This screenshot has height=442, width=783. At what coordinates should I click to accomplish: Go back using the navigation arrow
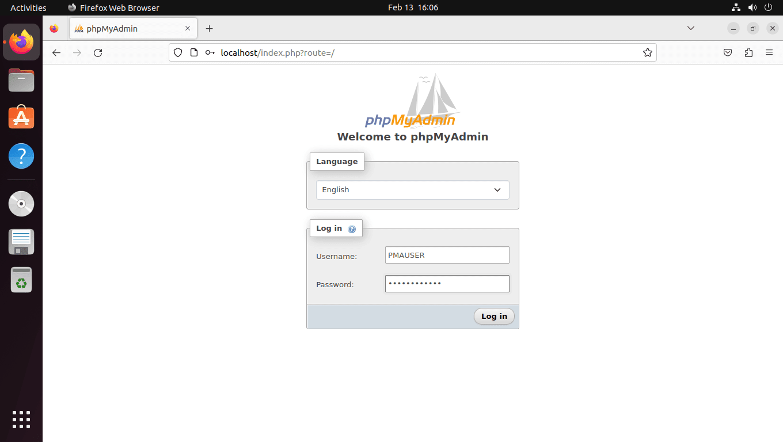pos(56,52)
